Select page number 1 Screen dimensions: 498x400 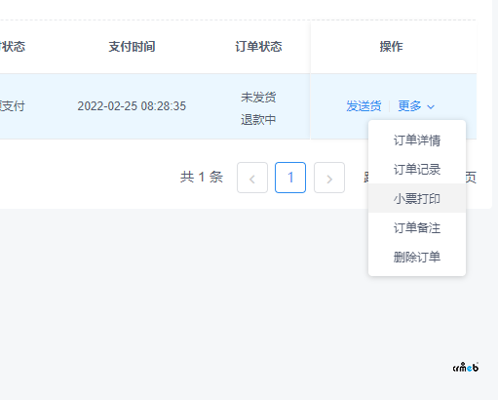(x=290, y=178)
